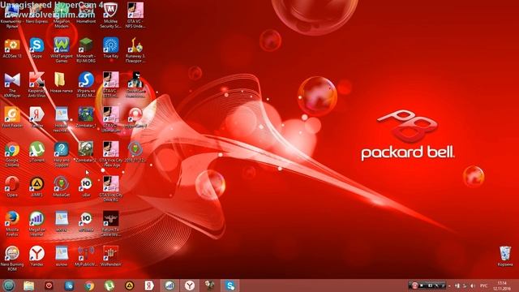Open the HyperCam shortcut on the desktop

point(135,118)
